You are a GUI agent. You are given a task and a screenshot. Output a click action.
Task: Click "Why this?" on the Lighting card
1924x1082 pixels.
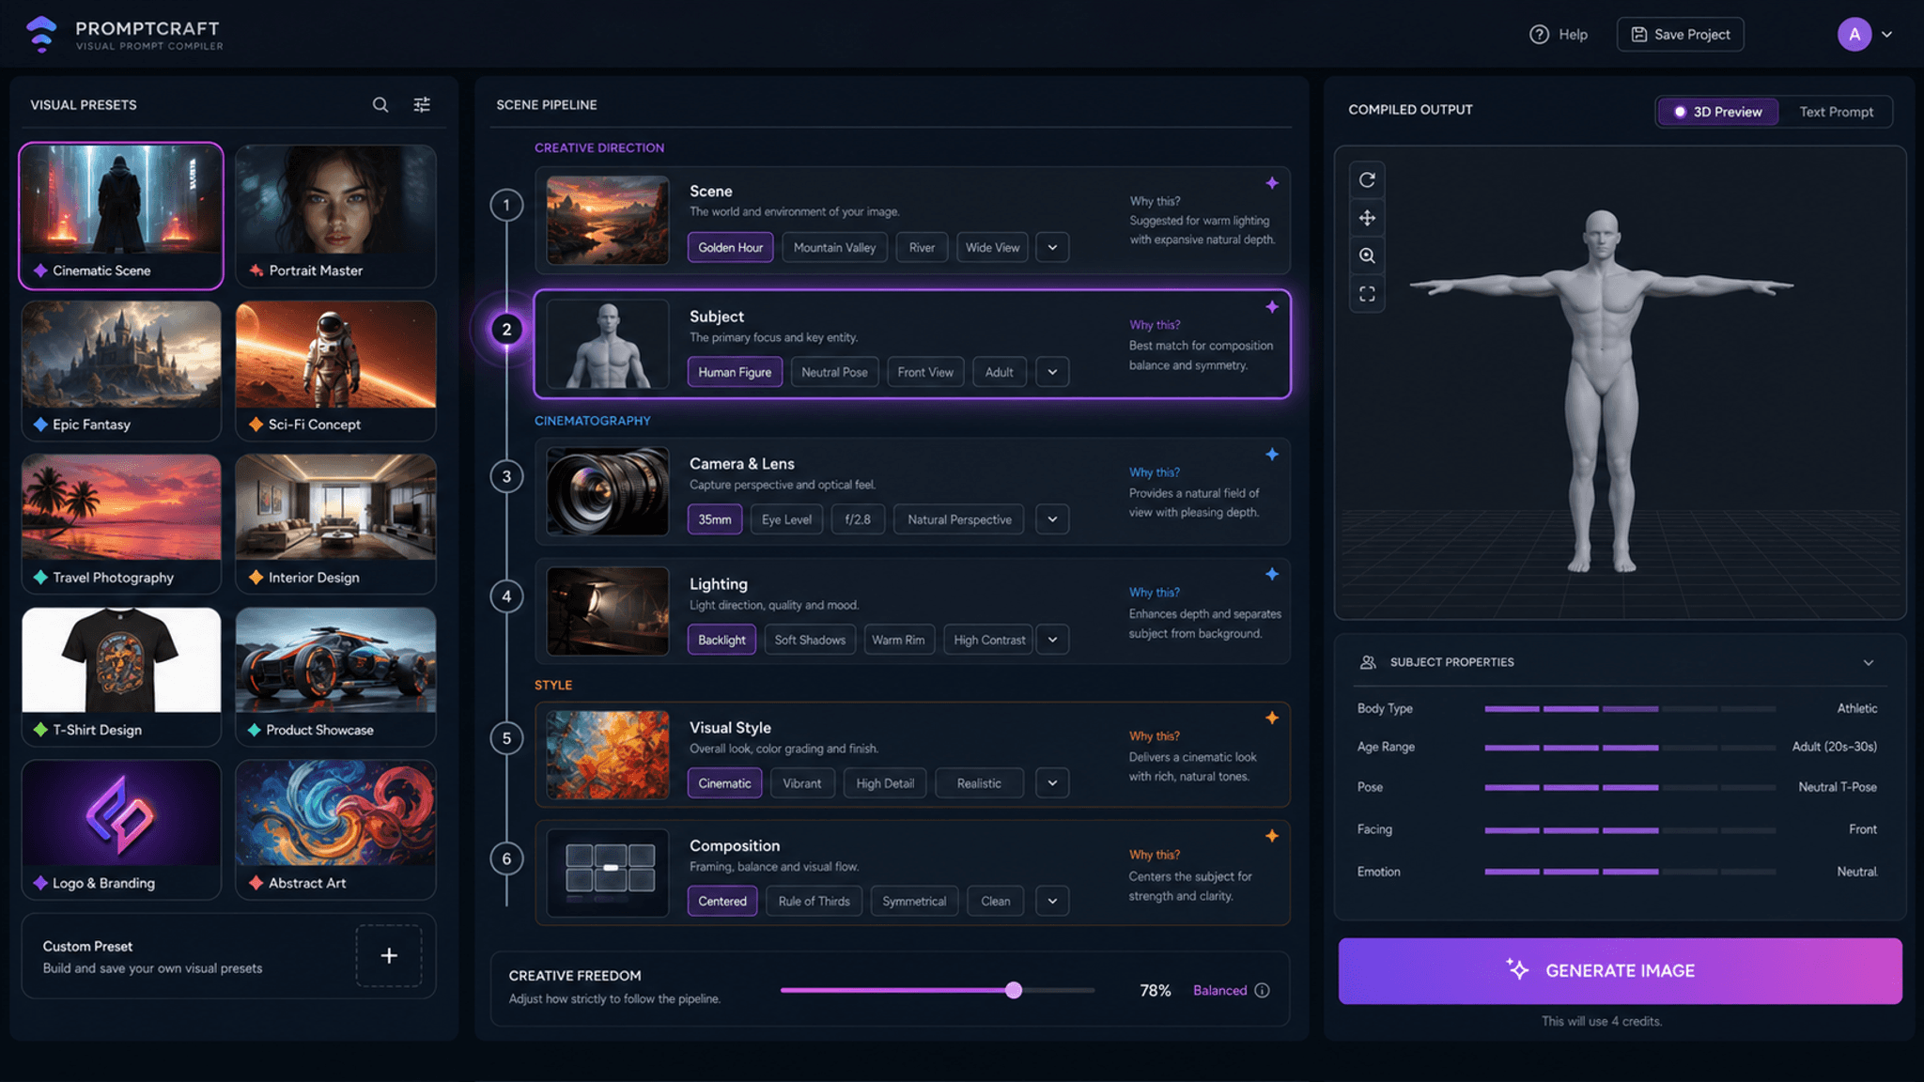click(x=1155, y=593)
